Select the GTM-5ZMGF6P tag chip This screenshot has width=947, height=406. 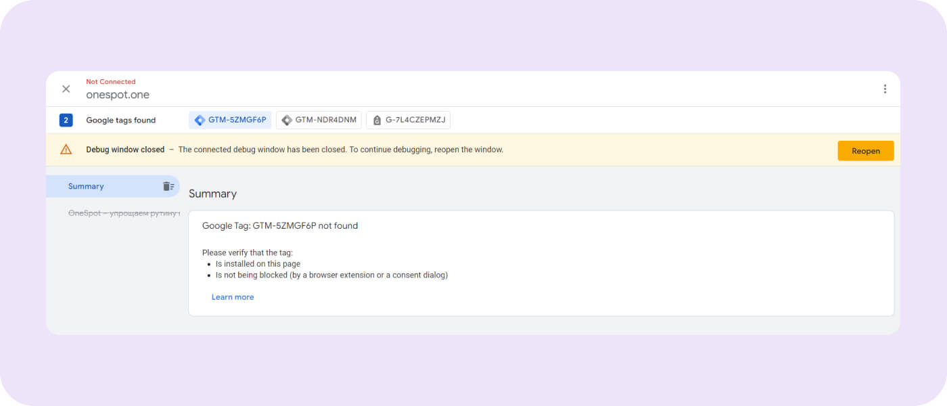(x=230, y=120)
